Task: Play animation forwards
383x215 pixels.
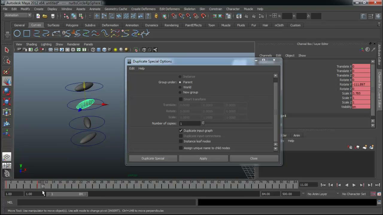Action: pos(354,185)
